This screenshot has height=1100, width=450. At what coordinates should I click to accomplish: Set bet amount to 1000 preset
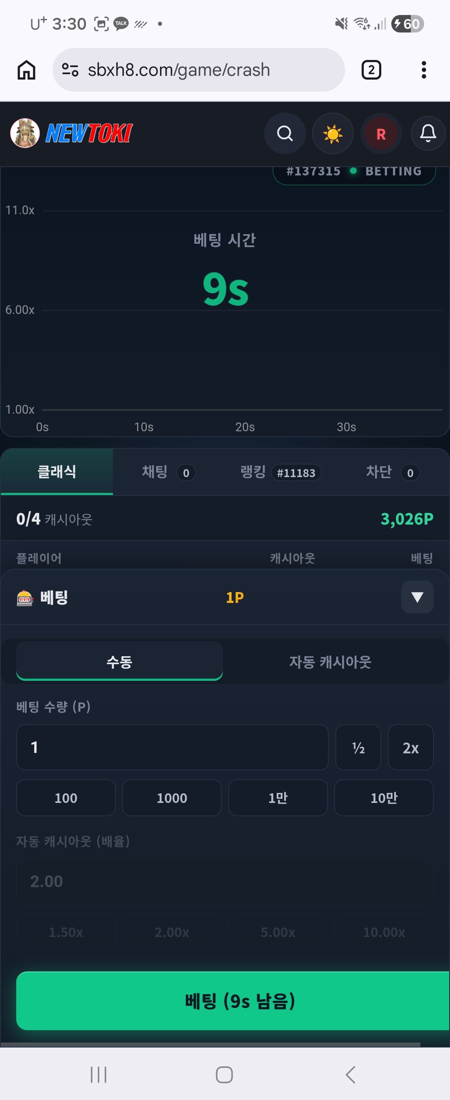(172, 797)
